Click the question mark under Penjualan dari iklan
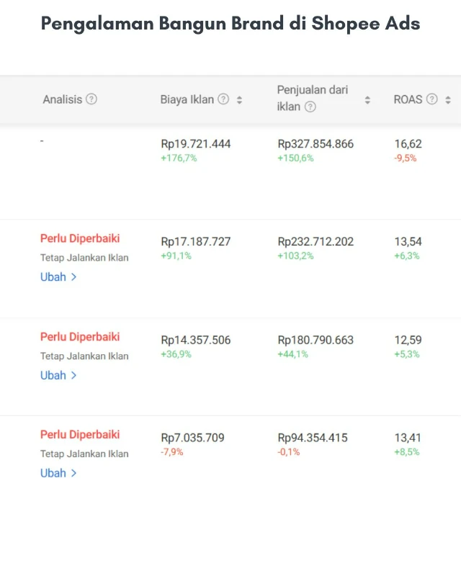This screenshot has height=576, width=461. pyautogui.click(x=310, y=107)
